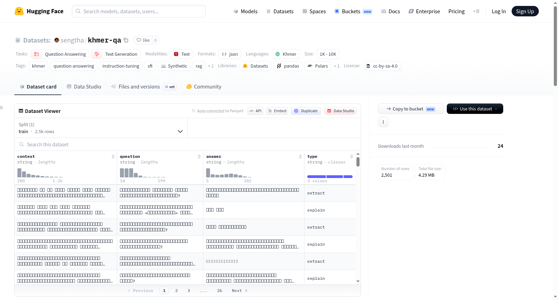Click the instruction-tuning tag
558x300 pixels.
(121, 66)
